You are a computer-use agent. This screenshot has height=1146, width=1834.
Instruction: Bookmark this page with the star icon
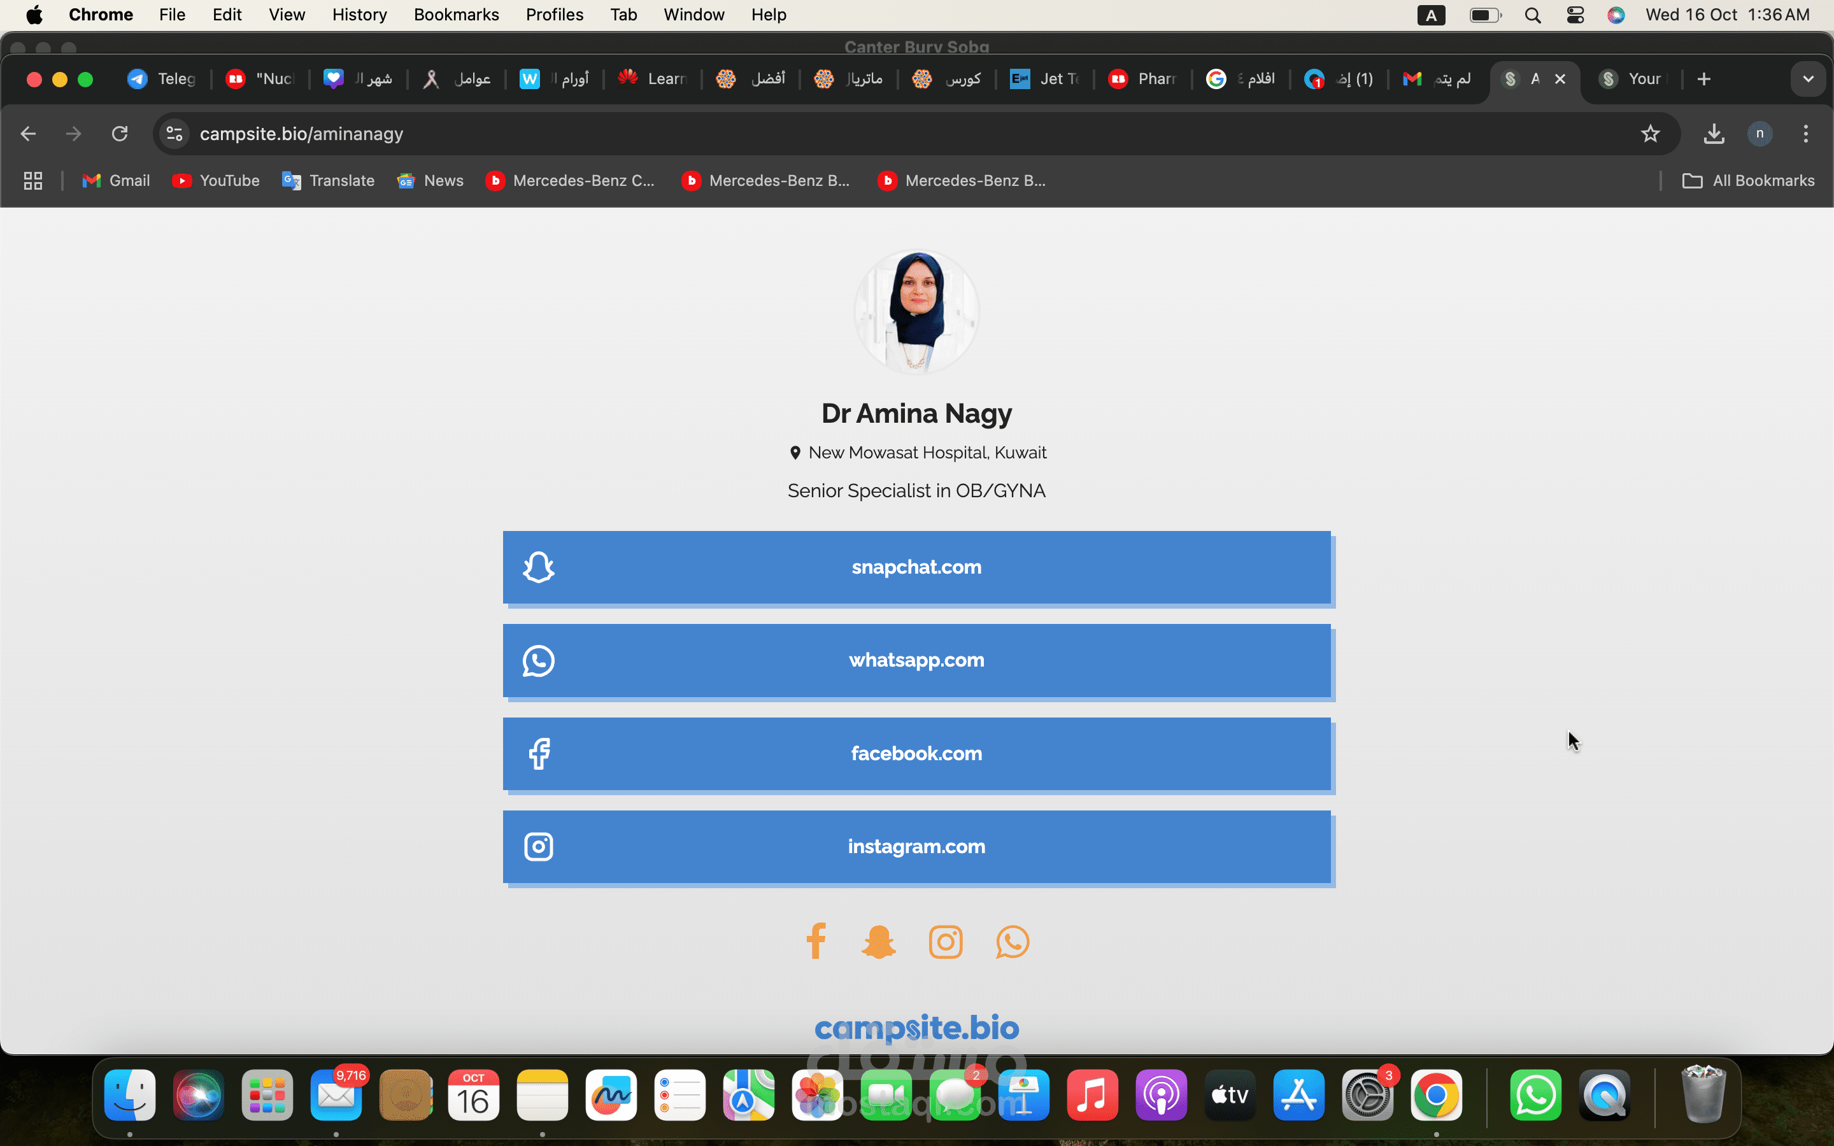(x=1650, y=134)
